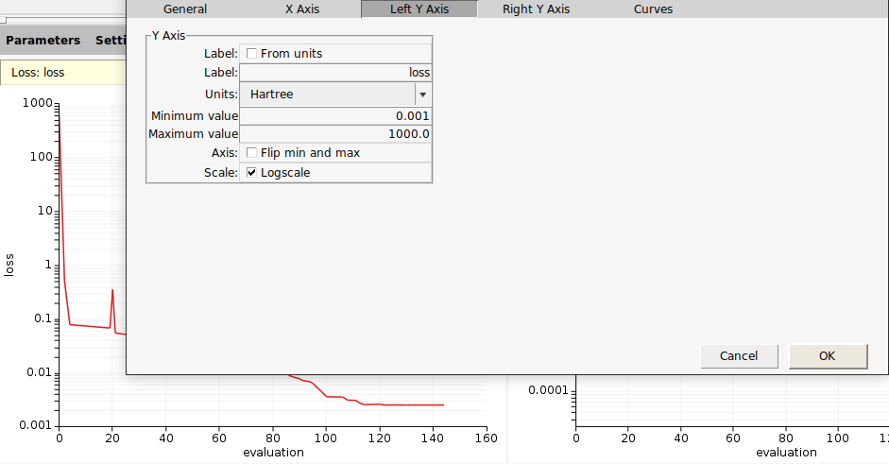Click the Loss: loss label
This screenshot has height=464, width=889.
[x=38, y=72]
